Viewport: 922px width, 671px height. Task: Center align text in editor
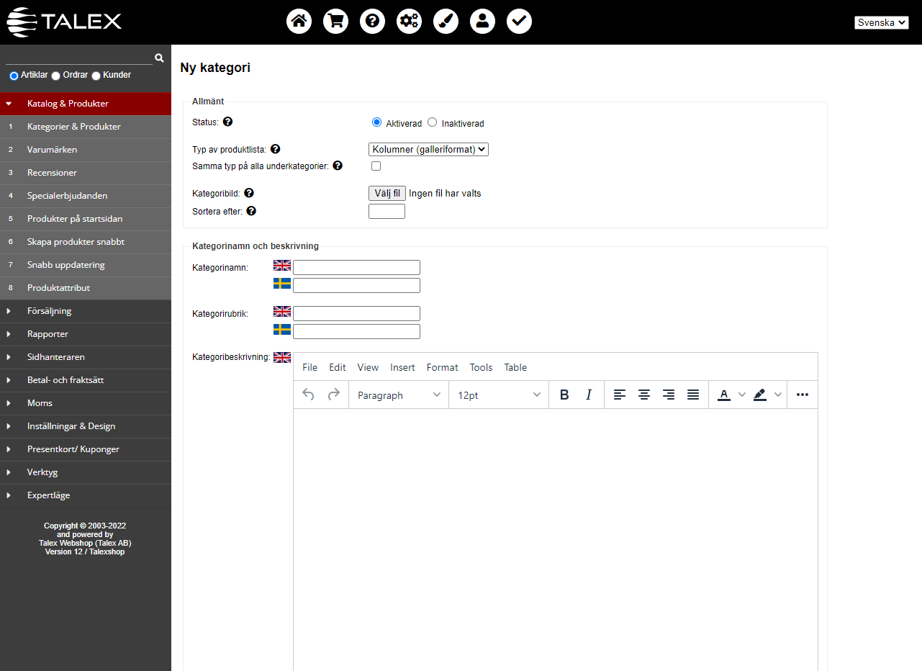tap(644, 395)
